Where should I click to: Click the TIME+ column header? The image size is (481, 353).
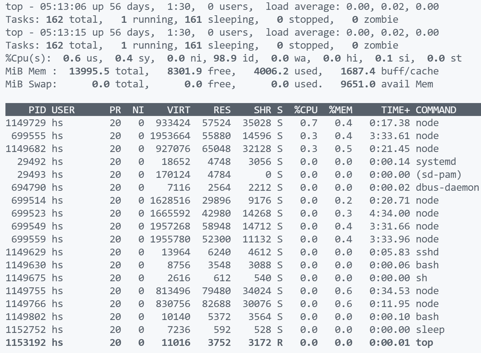pos(395,110)
